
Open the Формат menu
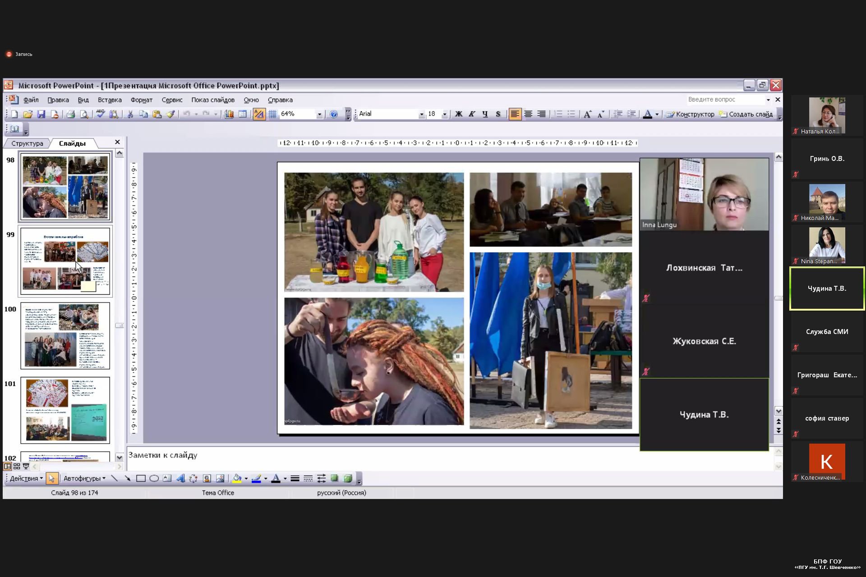click(142, 100)
